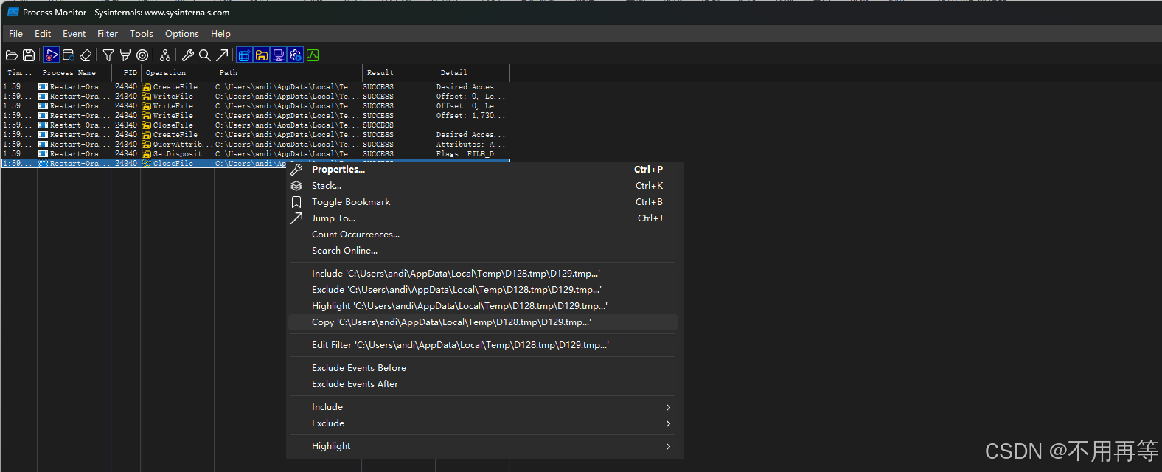Viewport: 1162px width, 472px height.
Task: Select Exclude Events After
Action: [481, 384]
